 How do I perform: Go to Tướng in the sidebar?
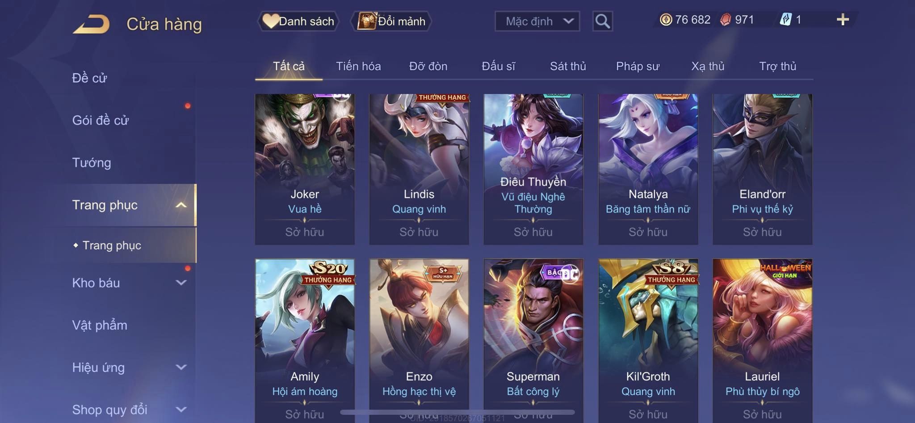pos(92,163)
